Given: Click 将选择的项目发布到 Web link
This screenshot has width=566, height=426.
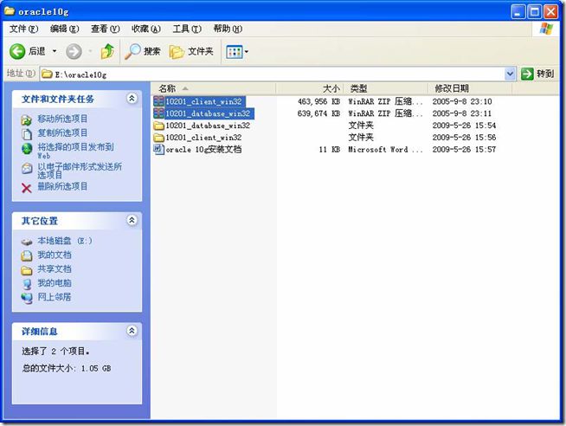Looking at the screenshot, I should [75, 151].
